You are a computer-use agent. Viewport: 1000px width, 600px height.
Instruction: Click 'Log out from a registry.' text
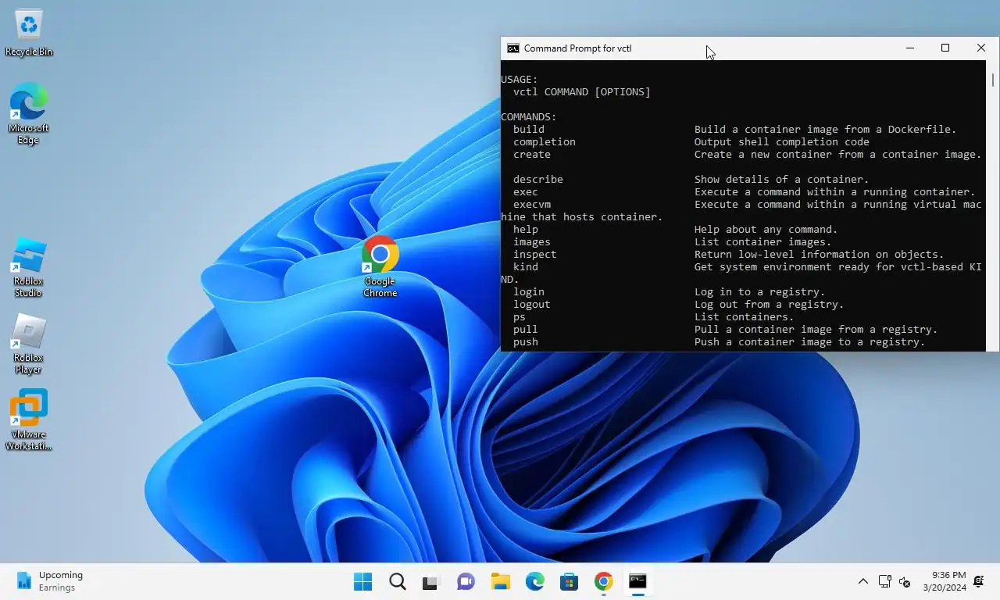tap(770, 305)
